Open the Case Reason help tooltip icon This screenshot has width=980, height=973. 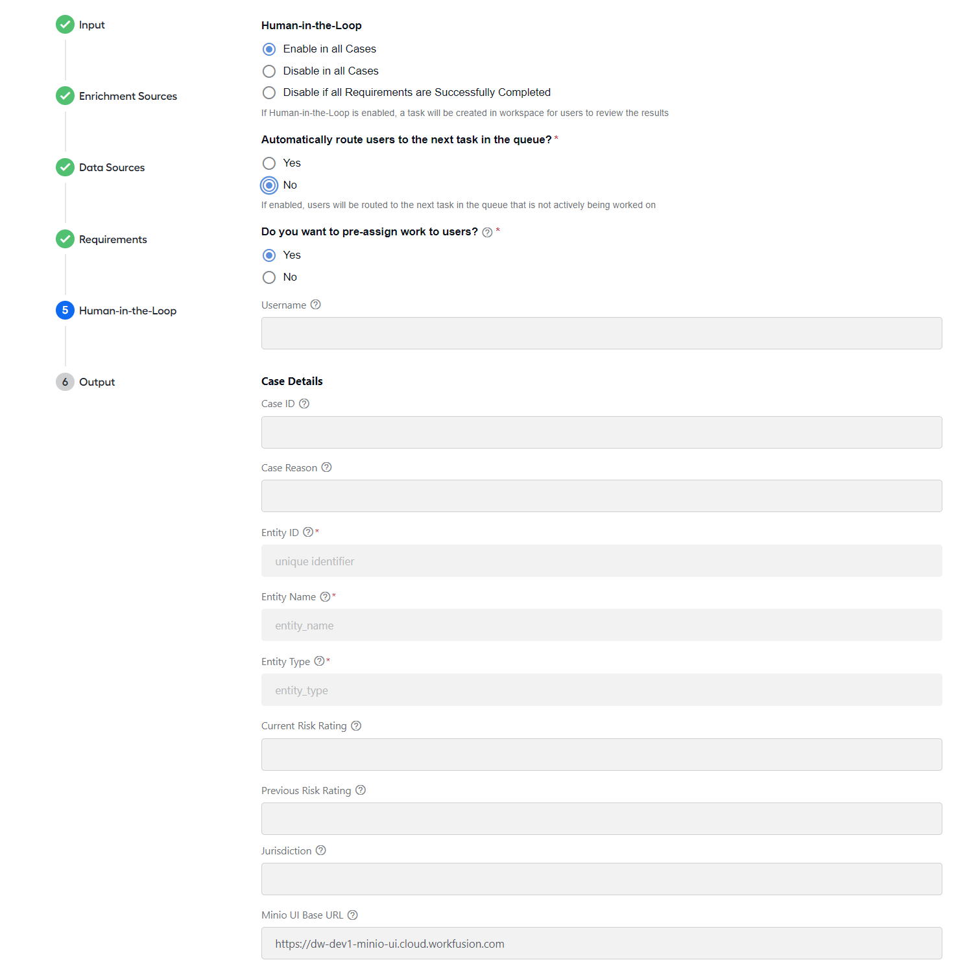click(x=327, y=467)
